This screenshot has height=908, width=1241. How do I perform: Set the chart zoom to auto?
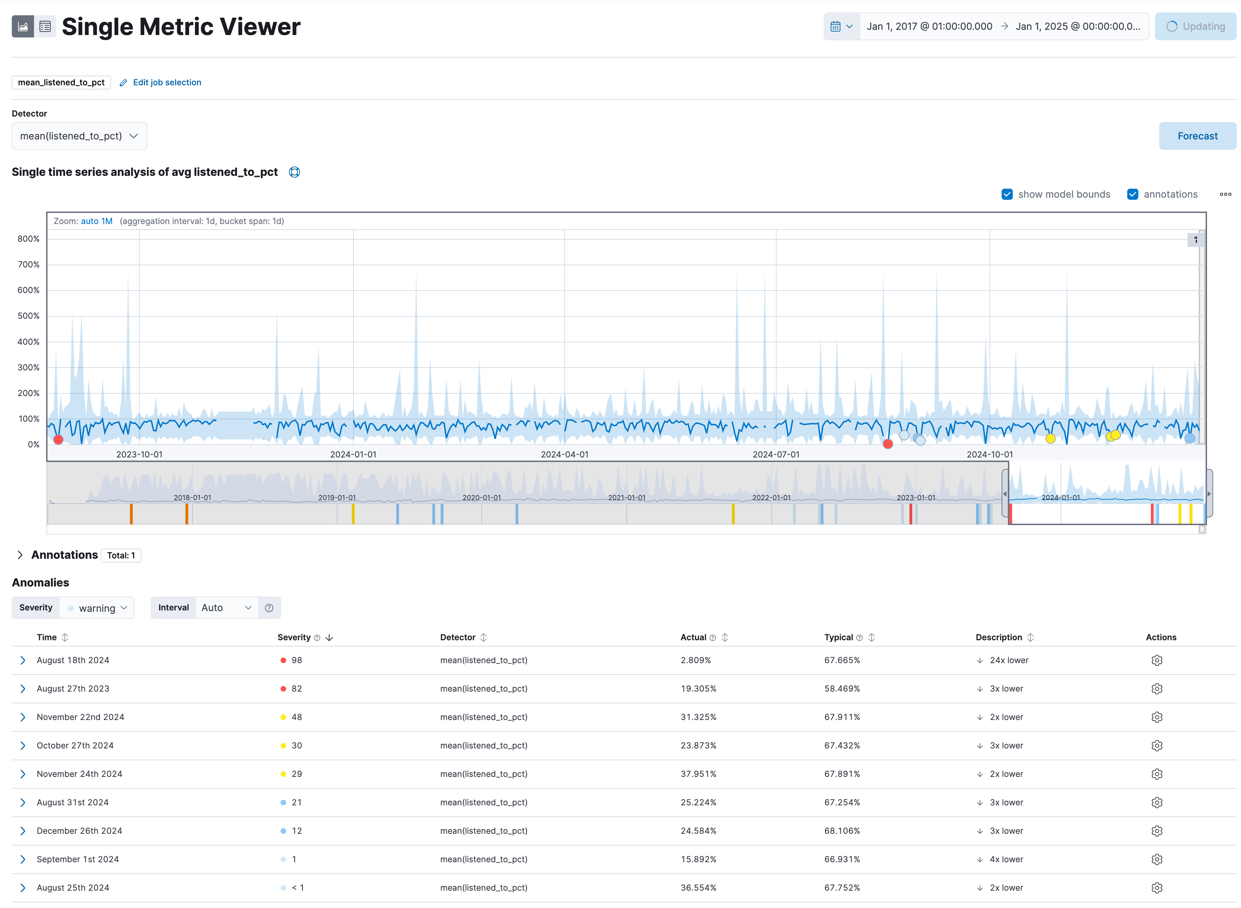pos(89,221)
